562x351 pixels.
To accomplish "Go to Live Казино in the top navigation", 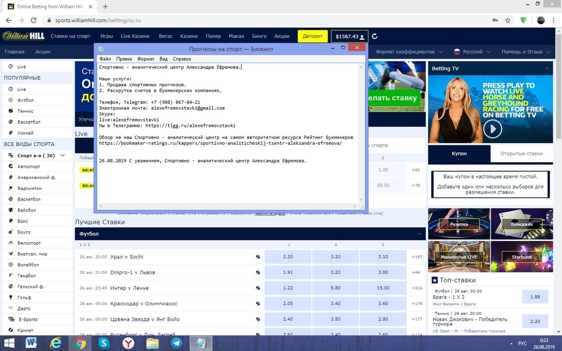I will pyautogui.click(x=135, y=36).
